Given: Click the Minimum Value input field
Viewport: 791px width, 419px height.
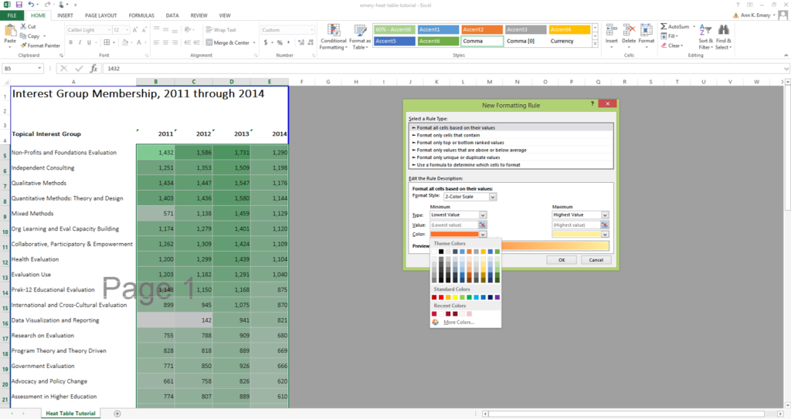Looking at the screenshot, I should [453, 225].
